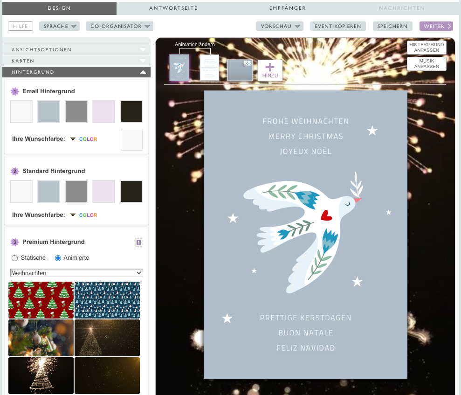Open the Weihnachten category dropdown

click(x=76, y=273)
